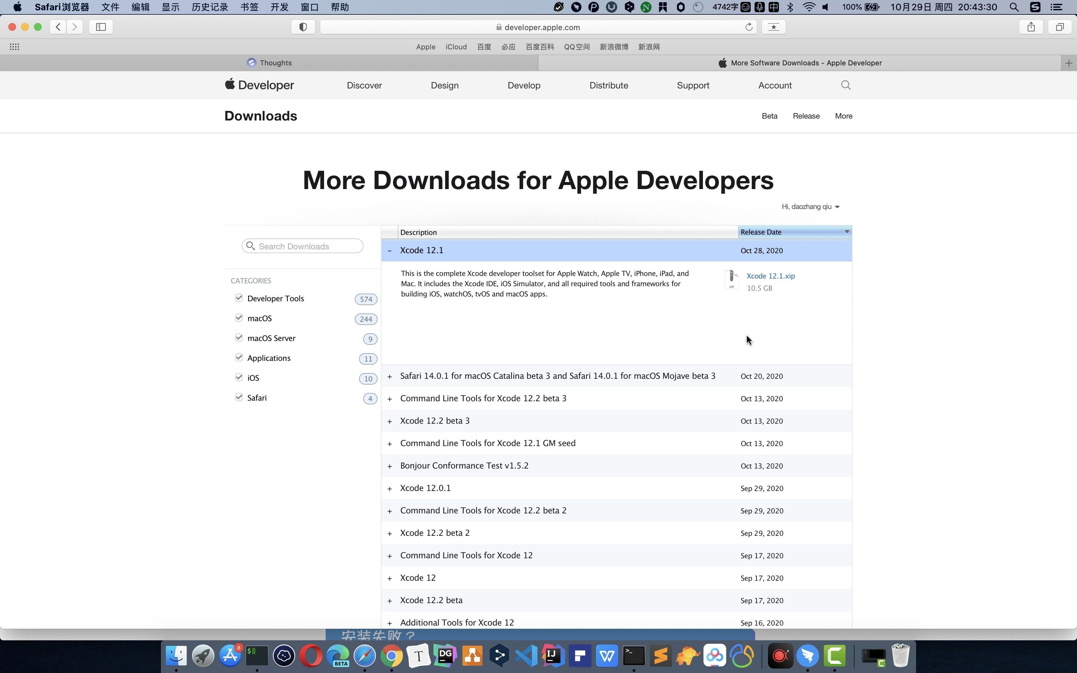Uncheck the macOS Server category
The image size is (1077, 673).
[239, 337]
